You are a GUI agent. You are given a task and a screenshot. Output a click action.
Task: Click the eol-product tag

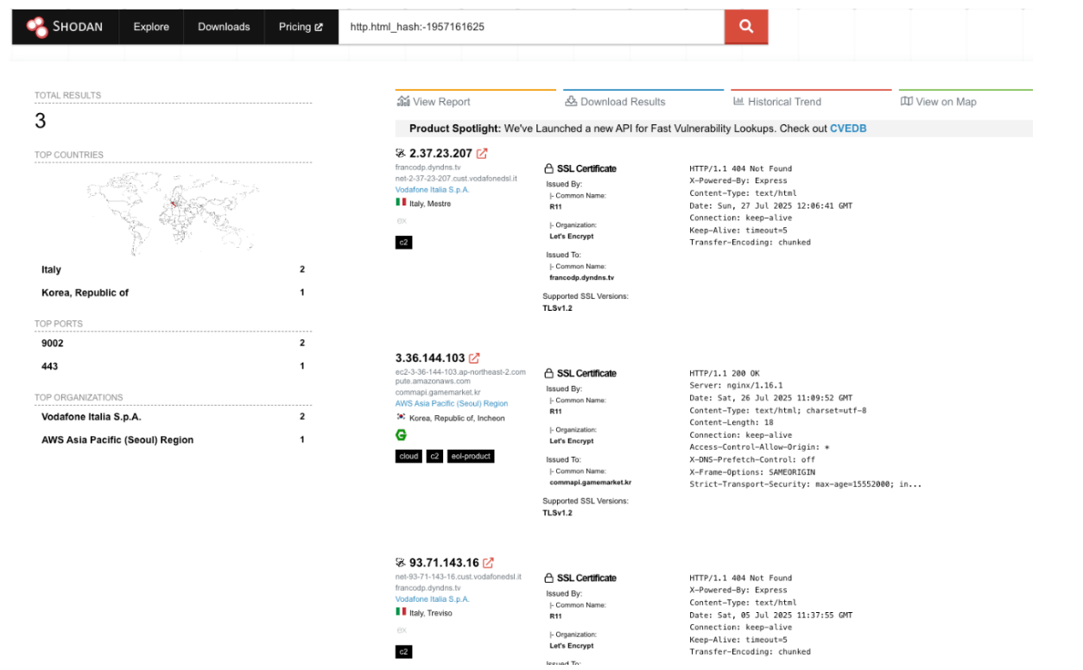point(471,456)
